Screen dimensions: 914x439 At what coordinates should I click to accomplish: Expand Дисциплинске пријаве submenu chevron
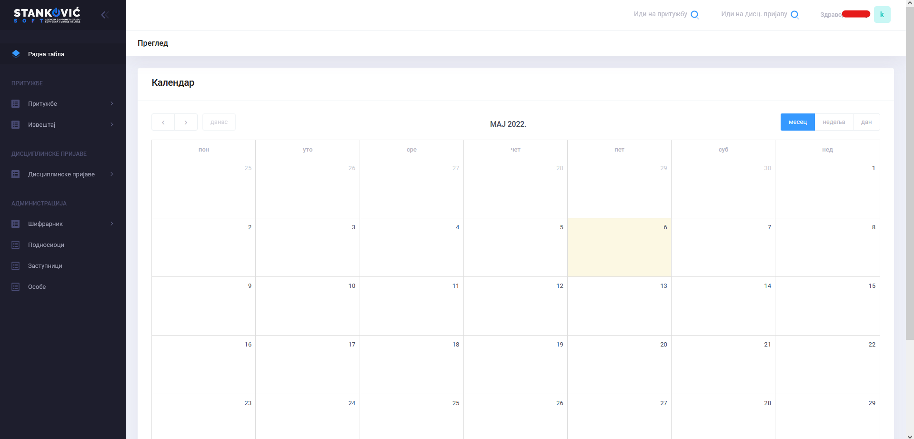pyautogui.click(x=112, y=174)
